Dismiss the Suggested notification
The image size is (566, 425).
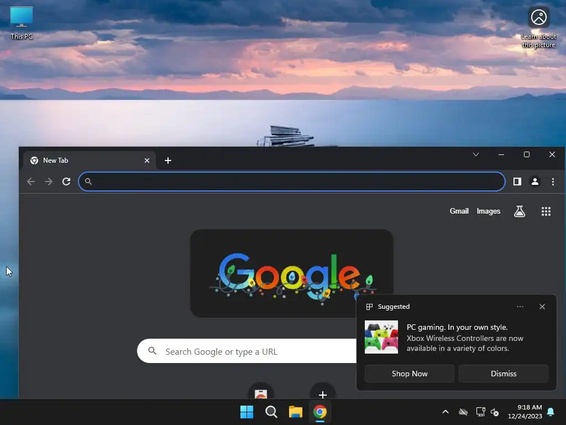503,374
